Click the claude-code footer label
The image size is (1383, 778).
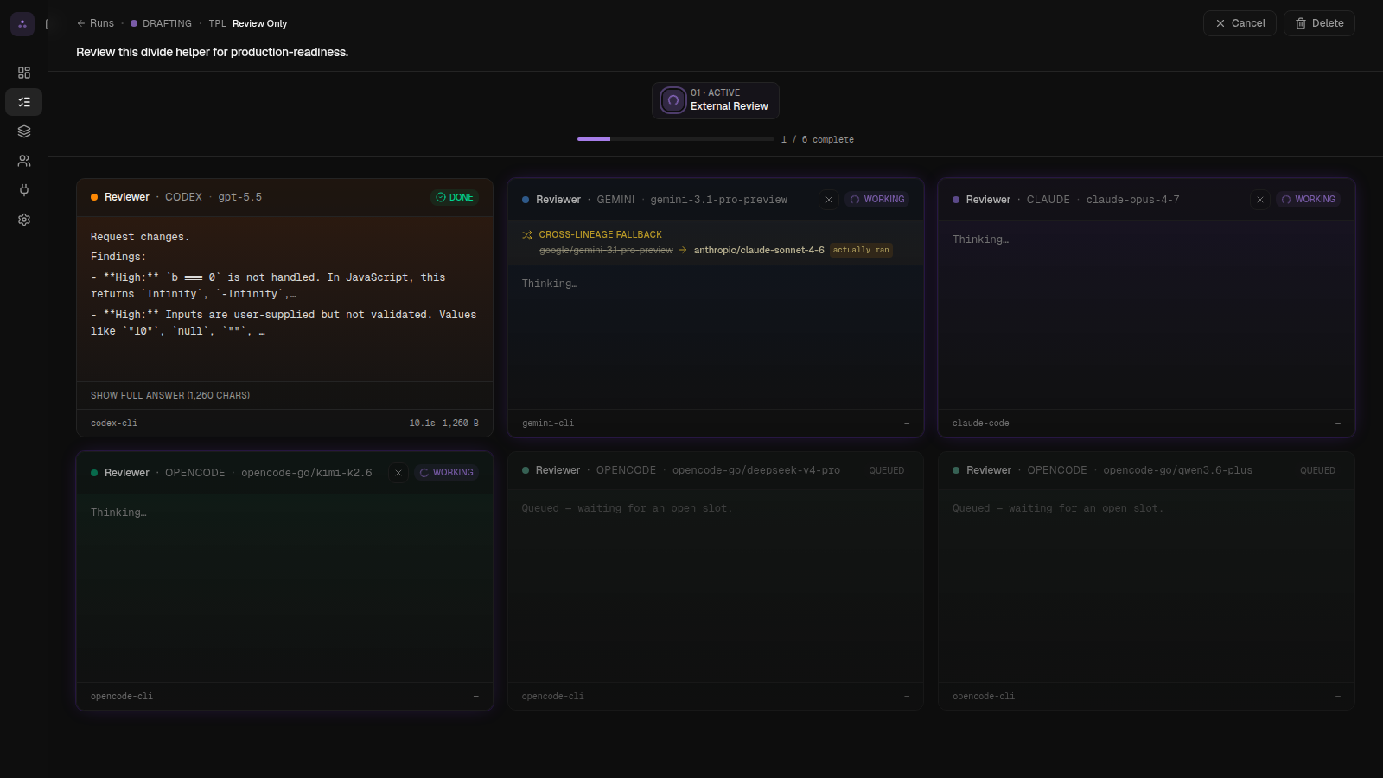coord(981,424)
